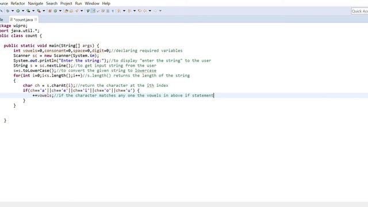Image resolution: width=368 pixels, height=207 pixels.
Task: Toggle Mark Occurrences in the toolbar
Action: click(88, 11)
